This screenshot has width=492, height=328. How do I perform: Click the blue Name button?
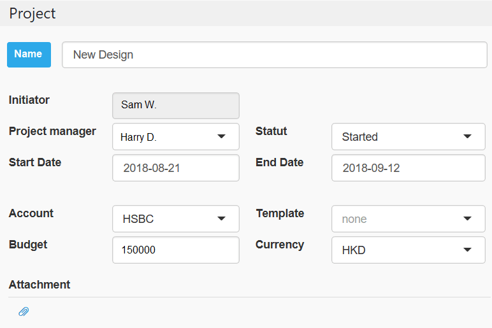[29, 55]
